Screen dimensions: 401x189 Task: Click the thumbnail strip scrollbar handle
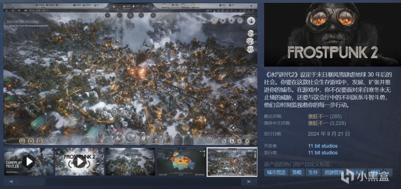[x=33, y=182]
